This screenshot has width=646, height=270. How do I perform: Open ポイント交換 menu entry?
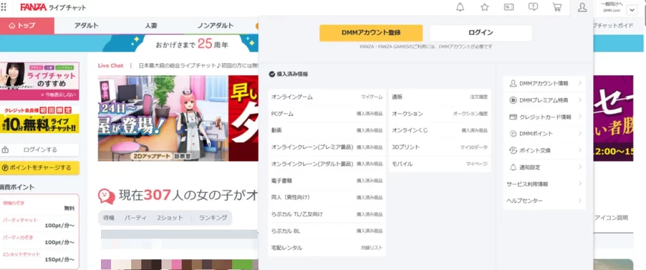[x=544, y=151]
